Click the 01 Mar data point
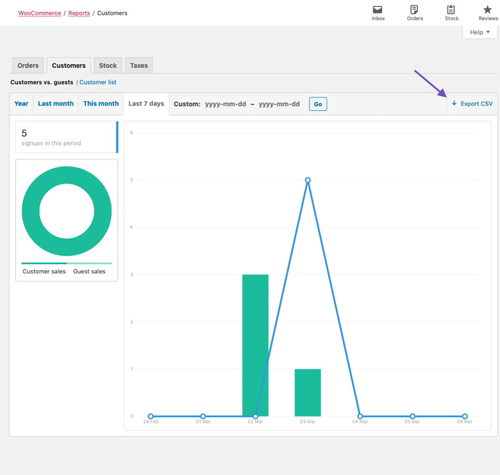500x475 pixels. tap(203, 416)
